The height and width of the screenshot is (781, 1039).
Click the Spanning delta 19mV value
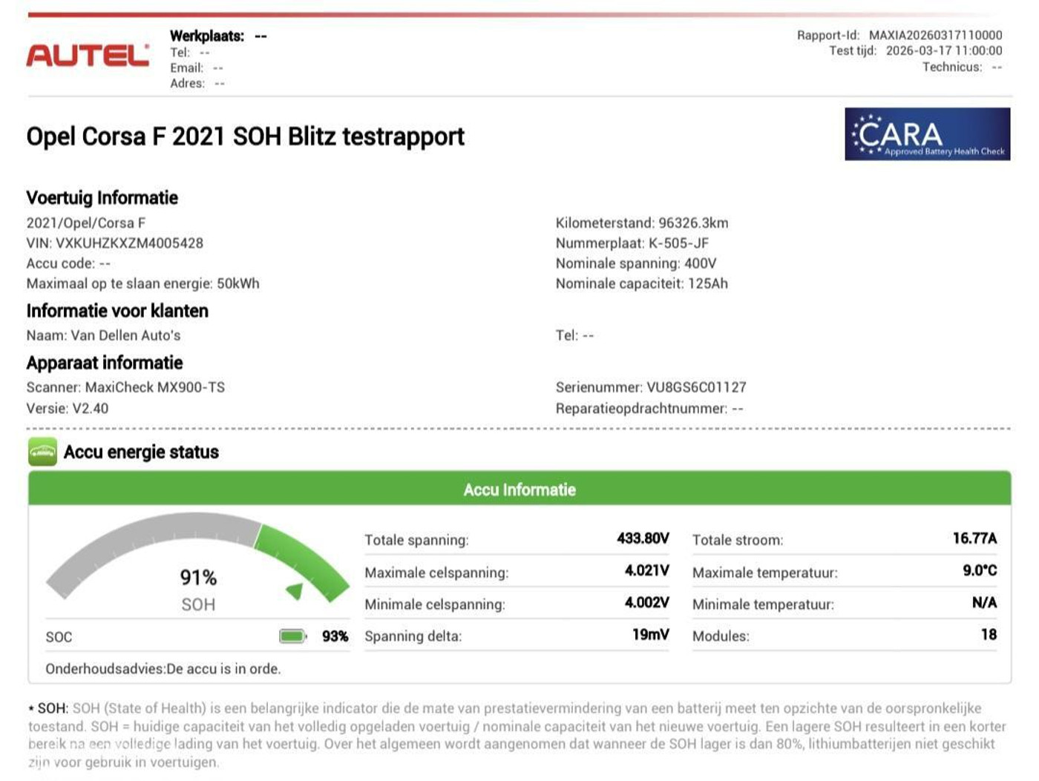click(x=650, y=634)
